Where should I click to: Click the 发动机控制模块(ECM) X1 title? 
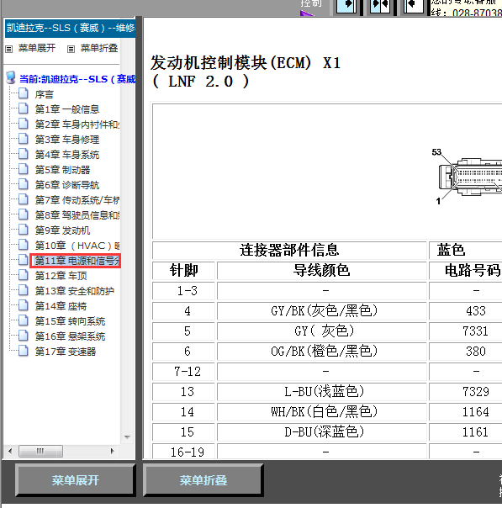[x=246, y=62]
